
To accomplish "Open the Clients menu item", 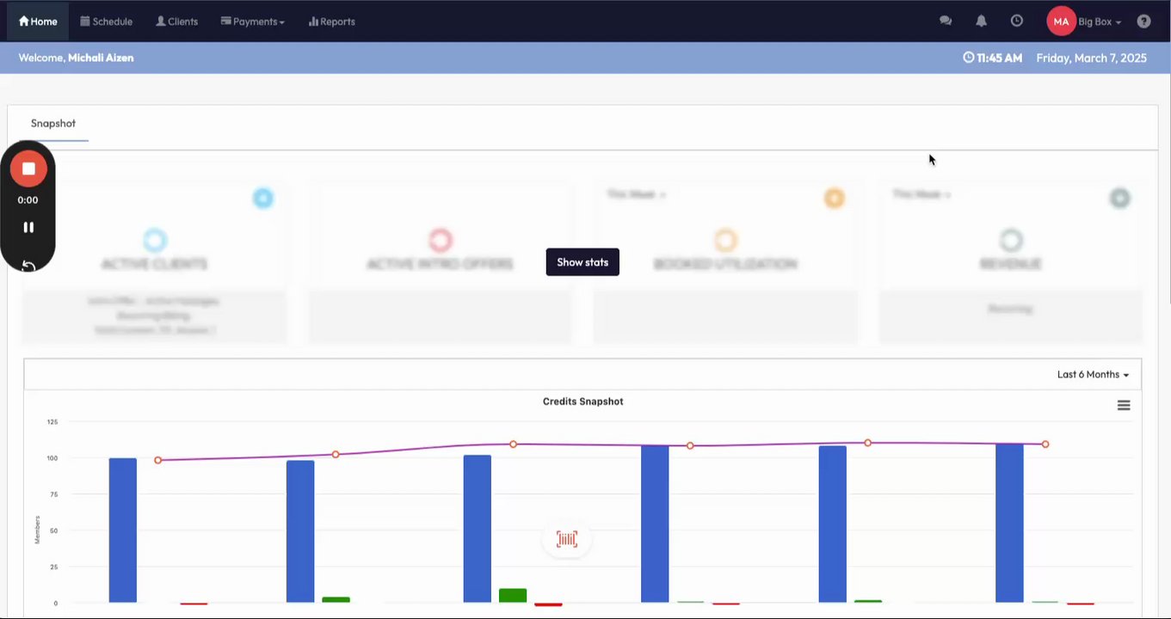I will click(x=177, y=21).
